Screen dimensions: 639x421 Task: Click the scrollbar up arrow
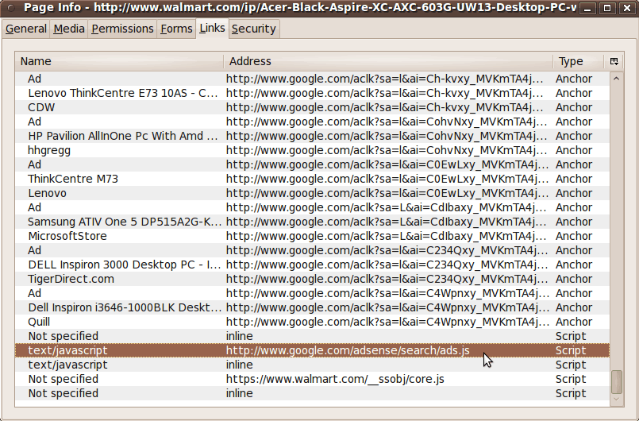tap(616, 79)
